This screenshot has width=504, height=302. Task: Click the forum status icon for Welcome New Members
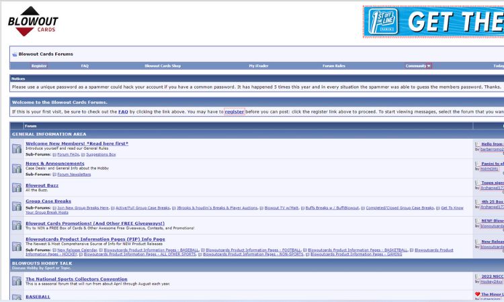click(17, 148)
